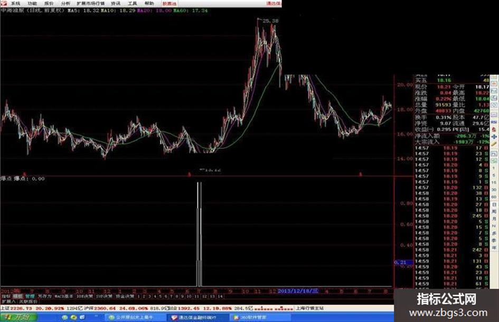Open the 系统 menu
499x322 pixels.
[x=15, y=4]
